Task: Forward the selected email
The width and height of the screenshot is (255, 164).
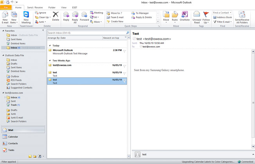Action: 84,16
